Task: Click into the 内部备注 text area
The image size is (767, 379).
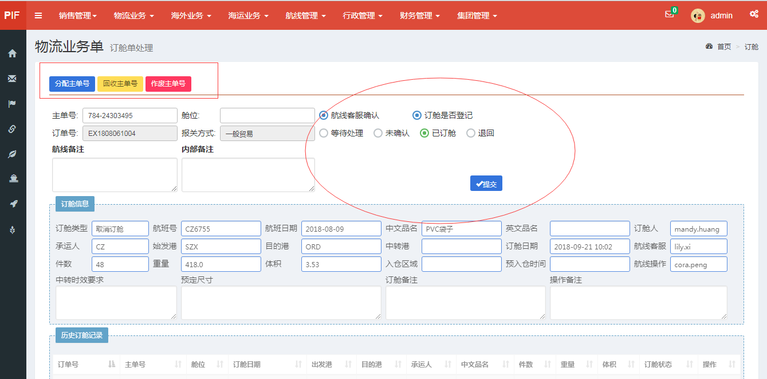Action: coord(249,175)
